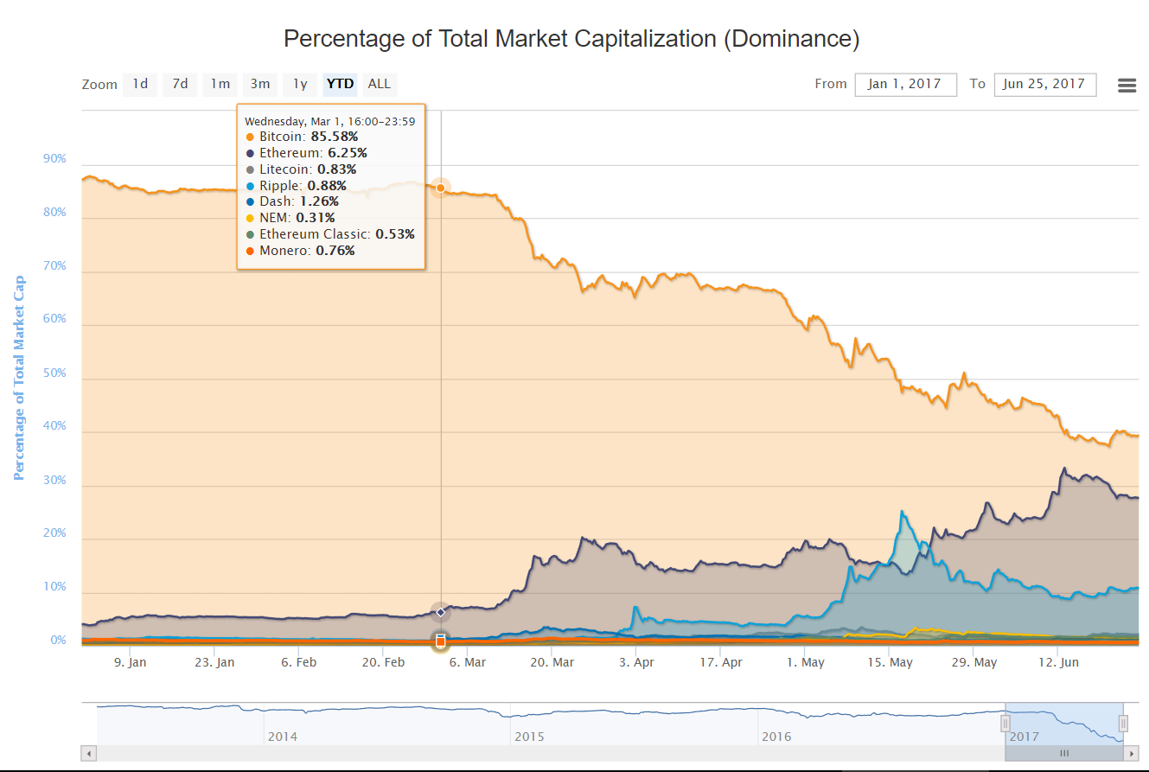The image size is (1149, 772).
Task: Click the "From" label beside the date field
Action: tap(831, 84)
